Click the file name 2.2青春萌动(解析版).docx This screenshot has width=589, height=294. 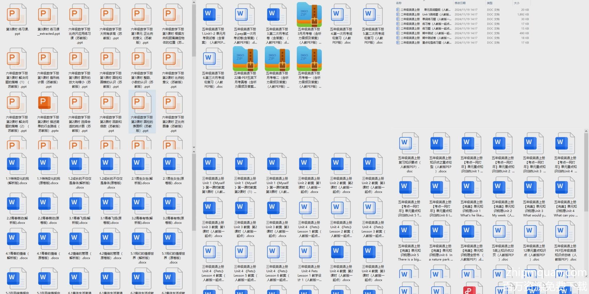click(17, 220)
